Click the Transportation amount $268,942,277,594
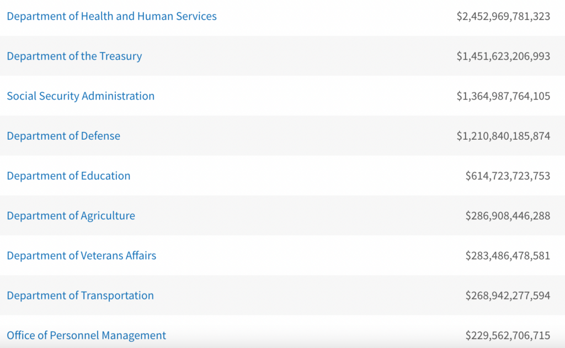This screenshot has height=348, width=565. click(508, 296)
